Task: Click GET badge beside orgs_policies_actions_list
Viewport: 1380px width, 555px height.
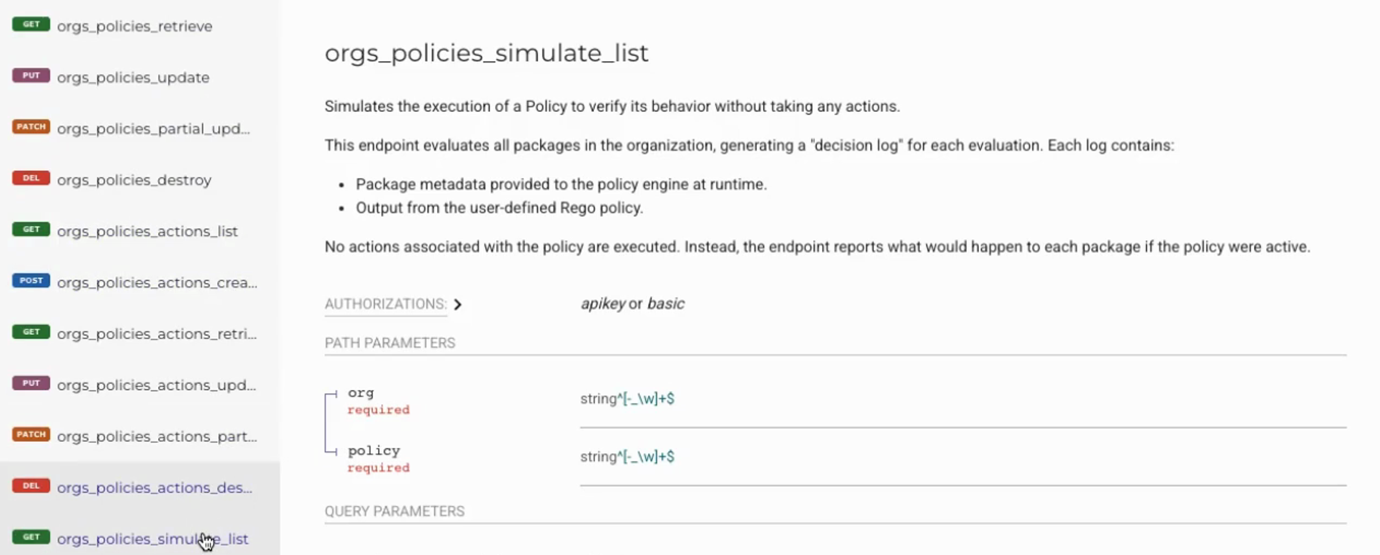Action: (x=31, y=230)
